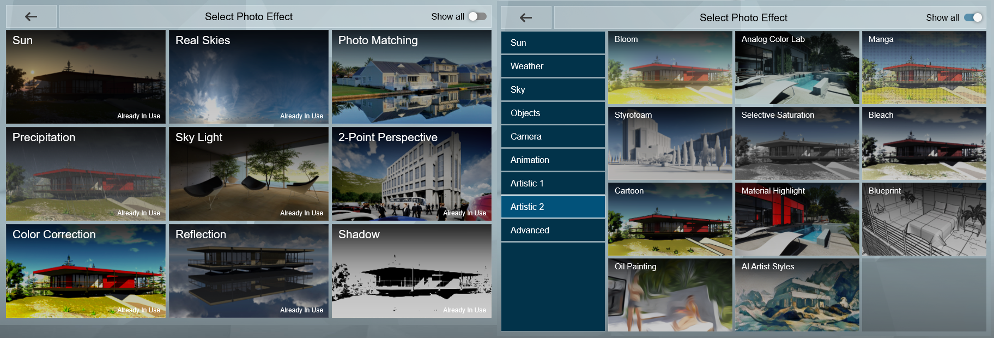Switch to the Artistic 1 category
The height and width of the screenshot is (338, 994).
(553, 183)
